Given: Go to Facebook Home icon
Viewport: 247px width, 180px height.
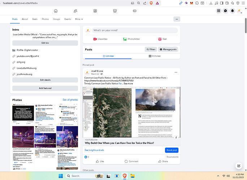Looking at the screenshot, I should [x=56, y=11].
